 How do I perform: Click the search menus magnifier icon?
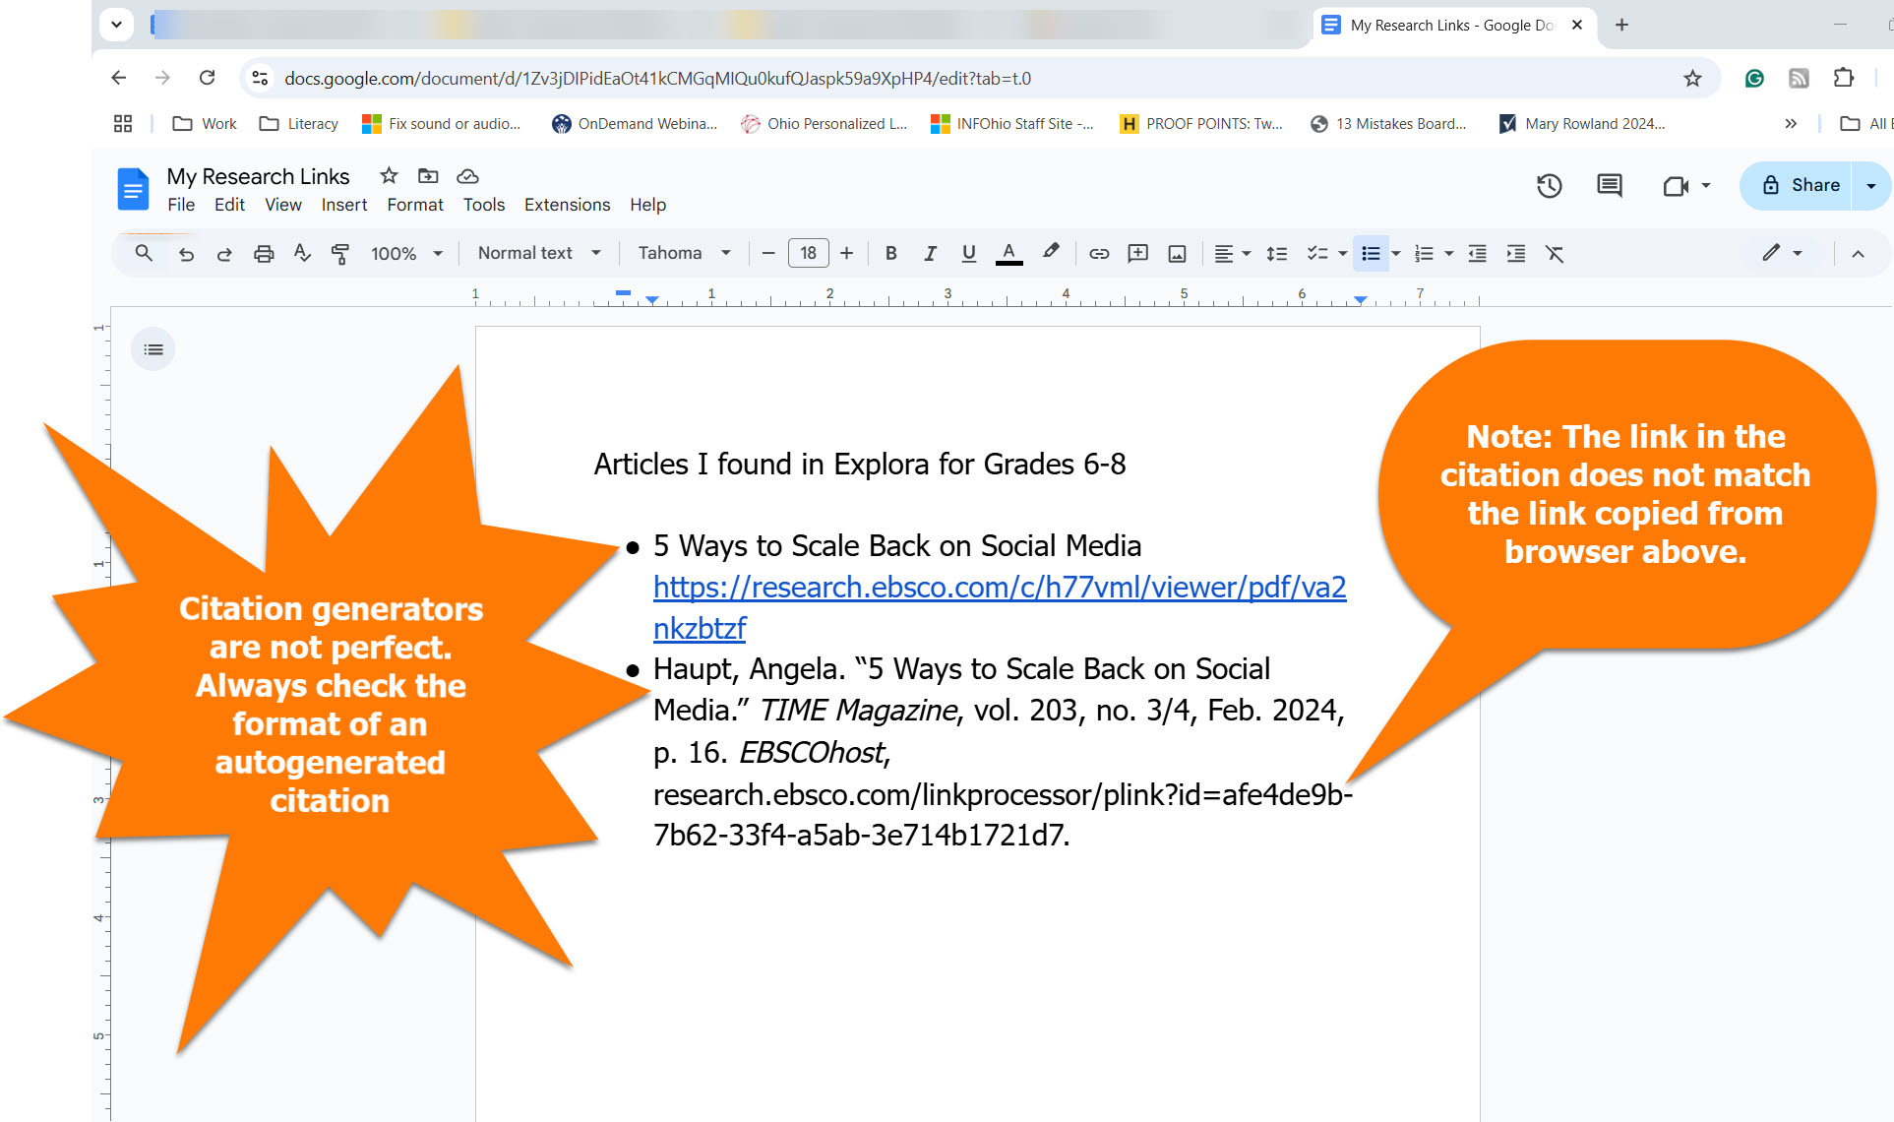(x=144, y=253)
